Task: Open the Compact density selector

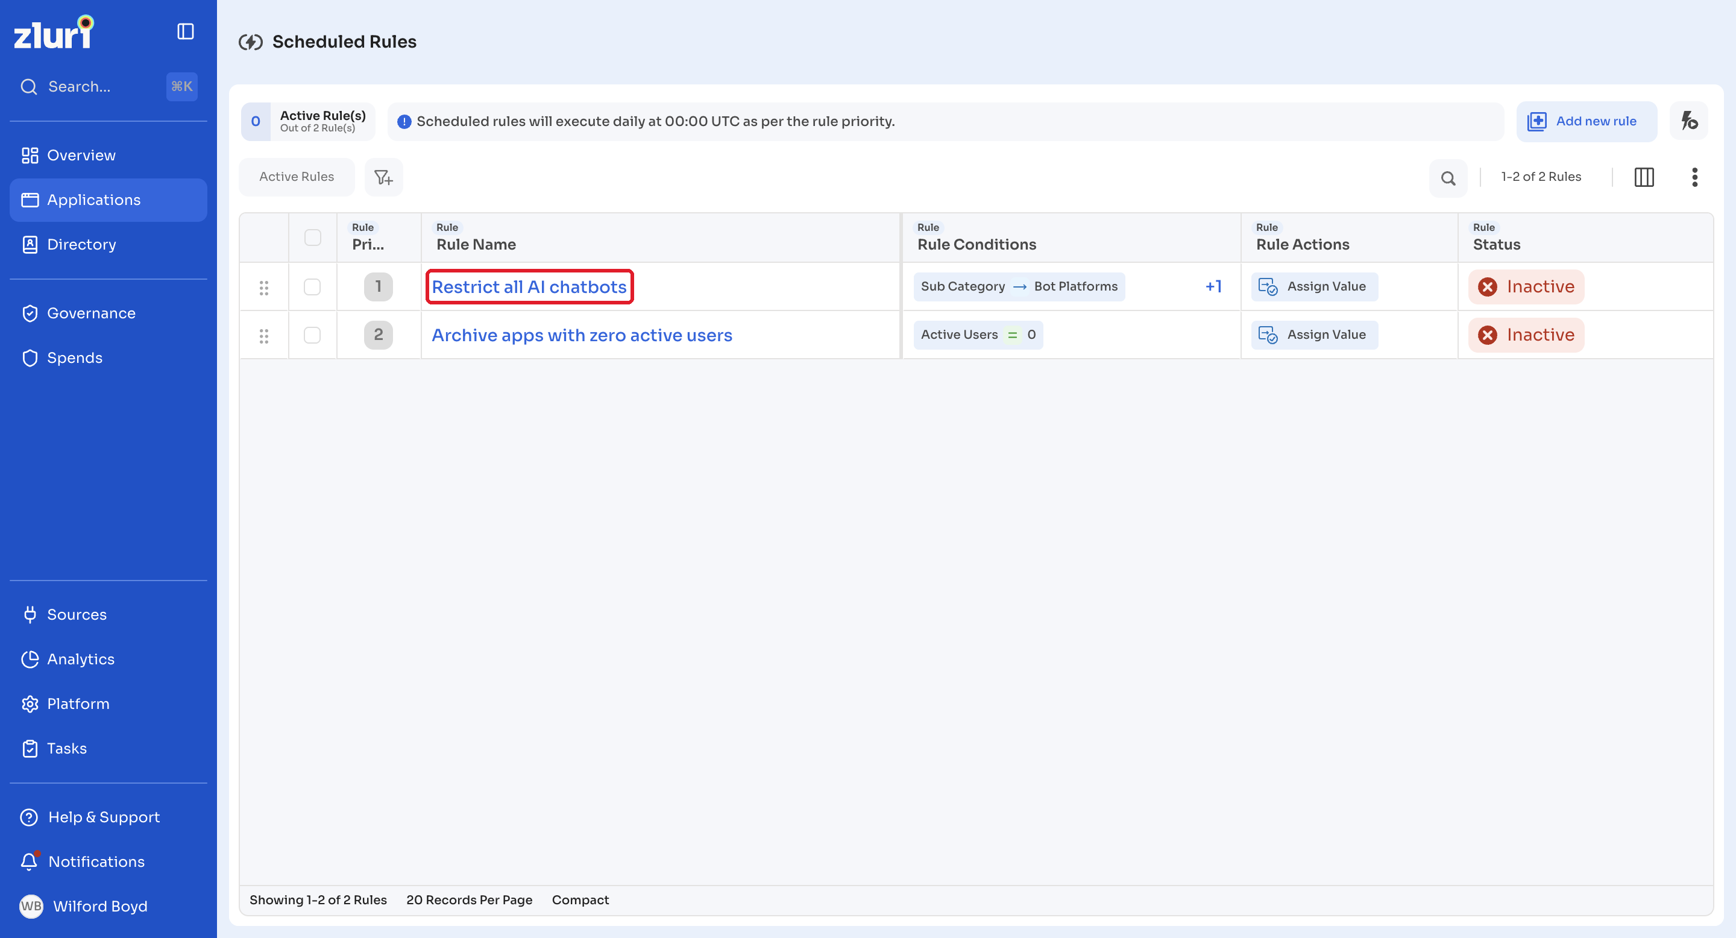Action: point(580,899)
